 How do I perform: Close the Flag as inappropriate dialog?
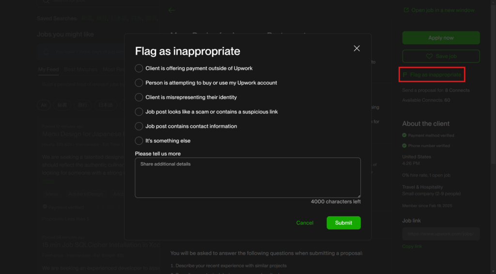[x=356, y=48]
